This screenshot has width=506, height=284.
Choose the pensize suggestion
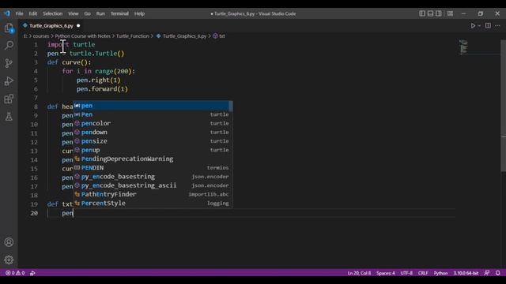tap(151, 141)
